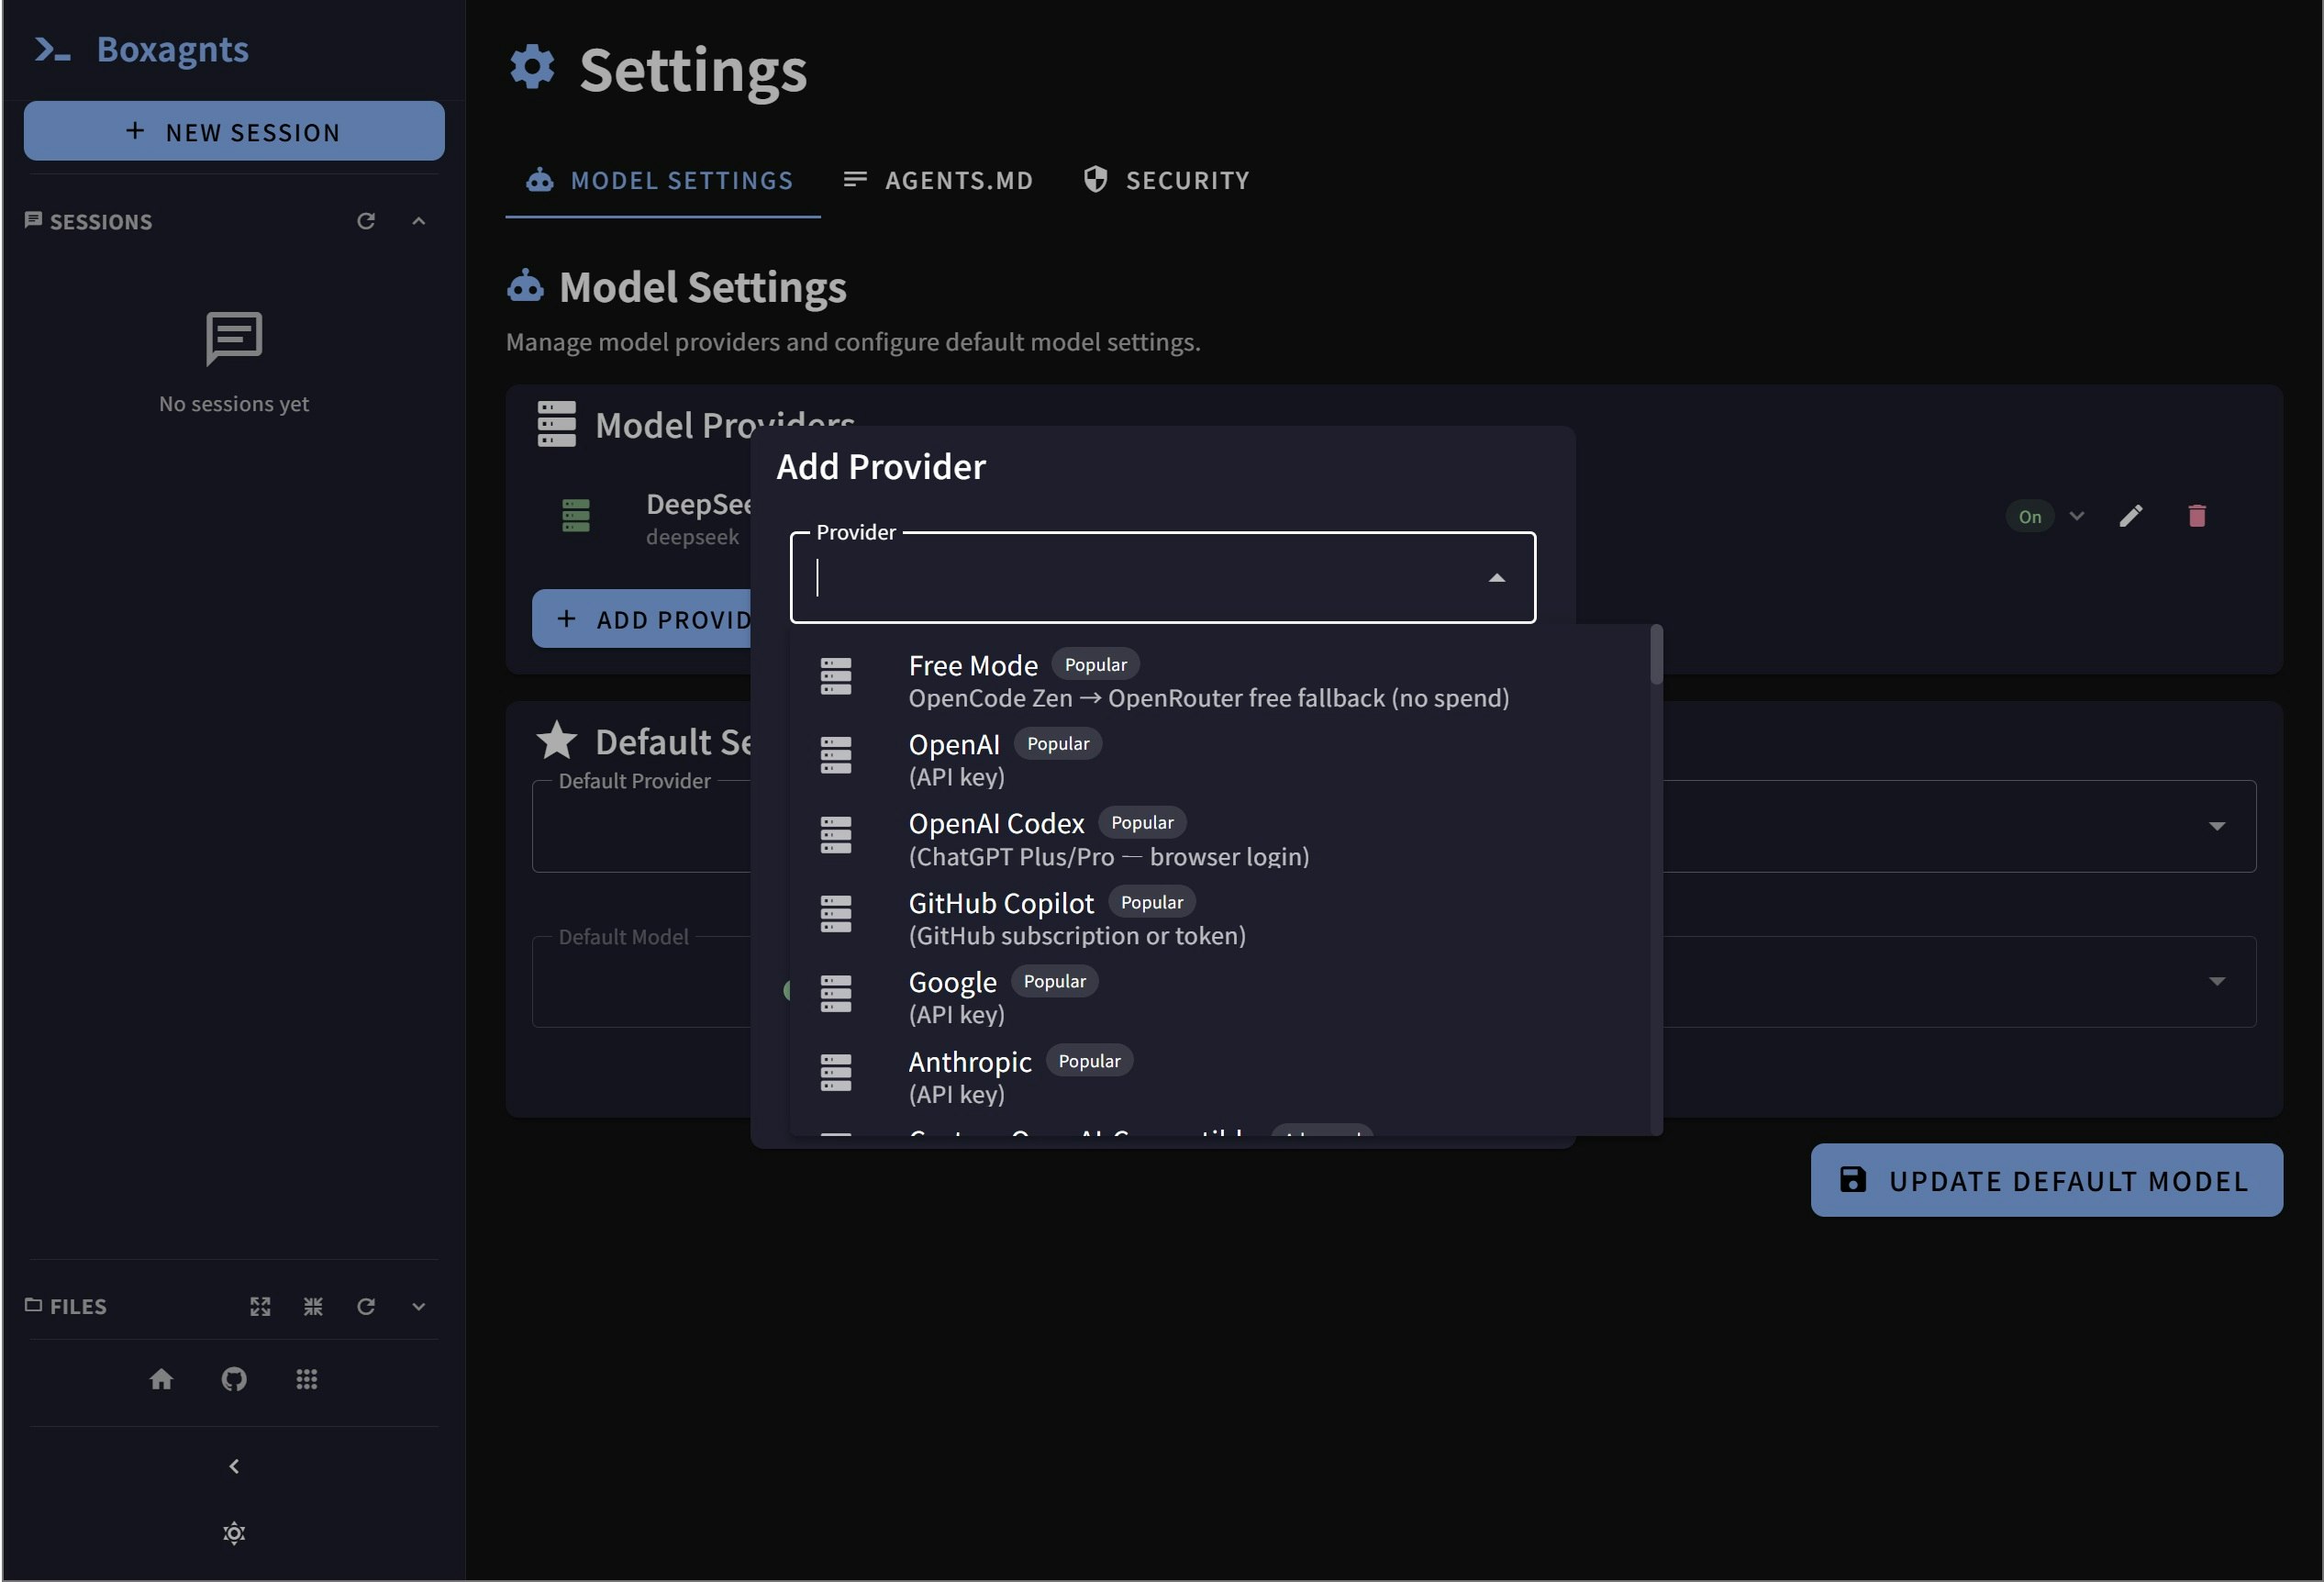This screenshot has height=1582, width=2324.
Task: Expand DeepSeek provider chevron
Action: click(2077, 516)
